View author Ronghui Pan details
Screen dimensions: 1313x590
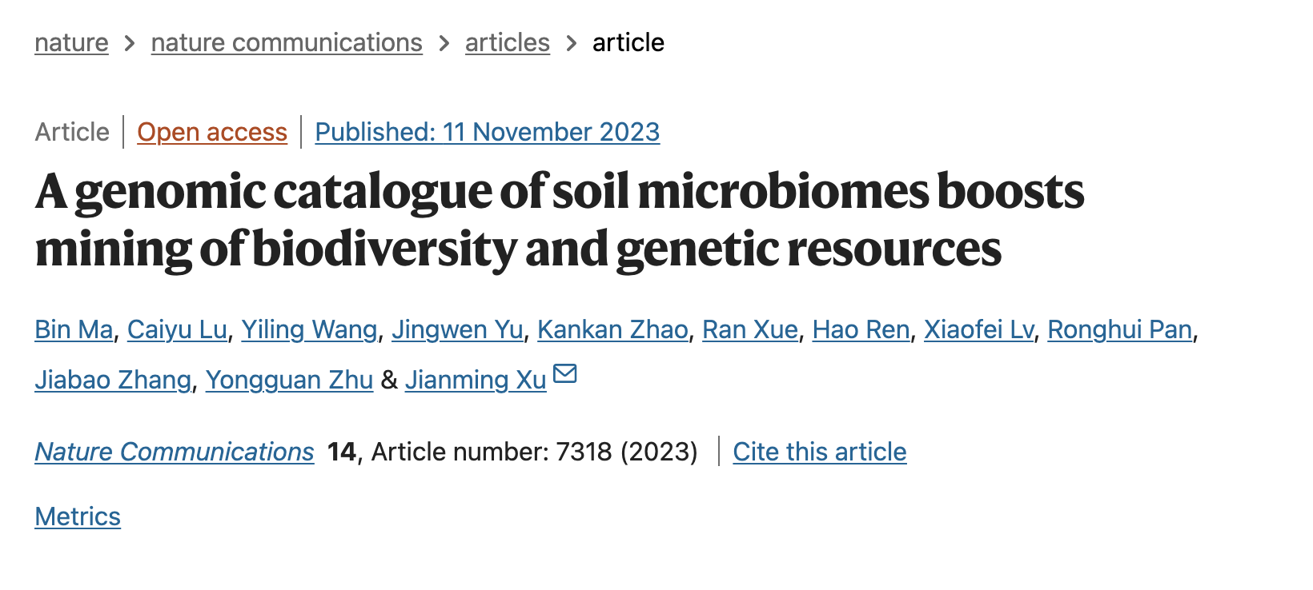(x=1120, y=329)
